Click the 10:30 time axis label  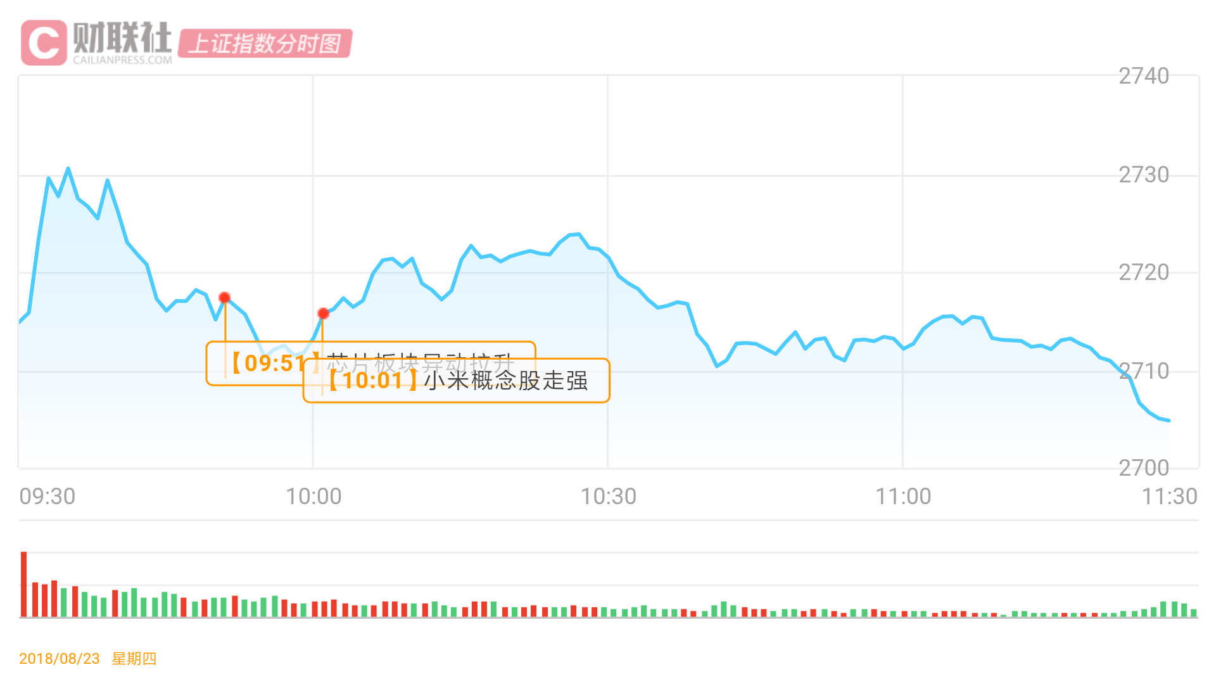click(x=608, y=497)
